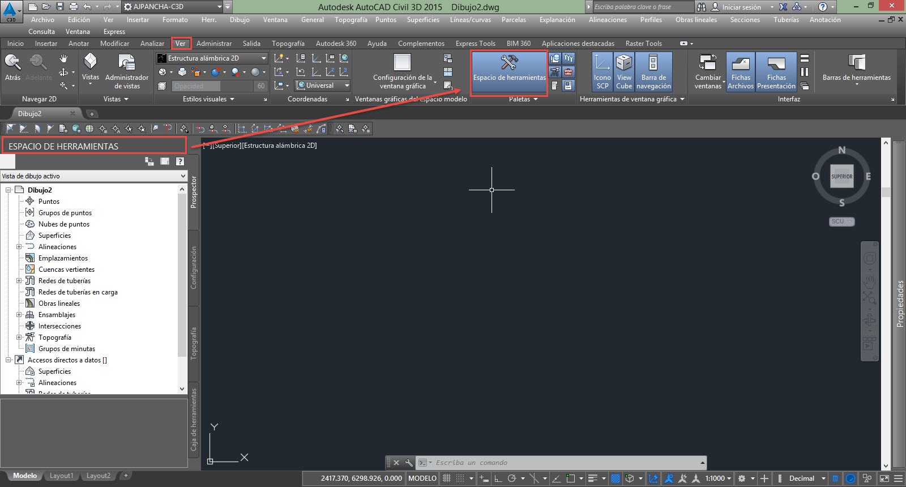Open Configuración de la ventana gráfica
The height and width of the screenshot is (487, 906).
[x=403, y=71]
